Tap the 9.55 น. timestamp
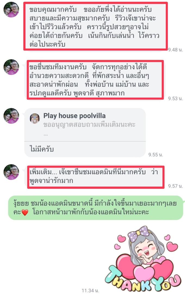 coord(156,155)
